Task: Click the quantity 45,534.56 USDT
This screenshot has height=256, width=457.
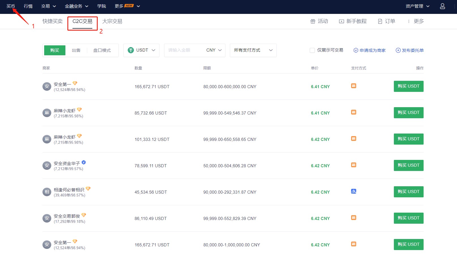Action: pyautogui.click(x=151, y=192)
